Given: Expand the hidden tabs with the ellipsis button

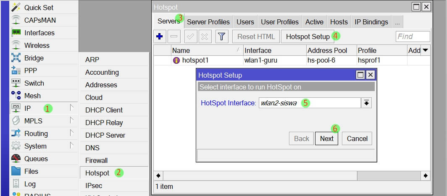Looking at the screenshot, I should (x=397, y=22).
